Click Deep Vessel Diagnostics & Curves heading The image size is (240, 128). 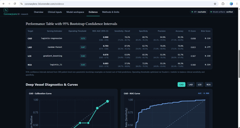[x=52, y=85]
